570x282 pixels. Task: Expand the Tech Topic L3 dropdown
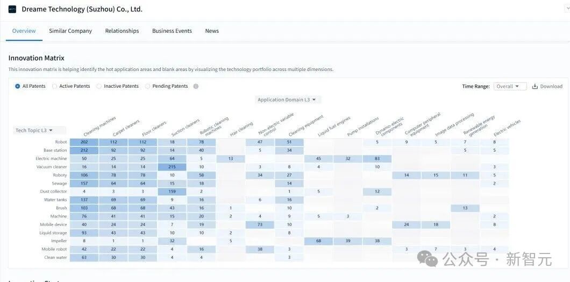(39, 130)
